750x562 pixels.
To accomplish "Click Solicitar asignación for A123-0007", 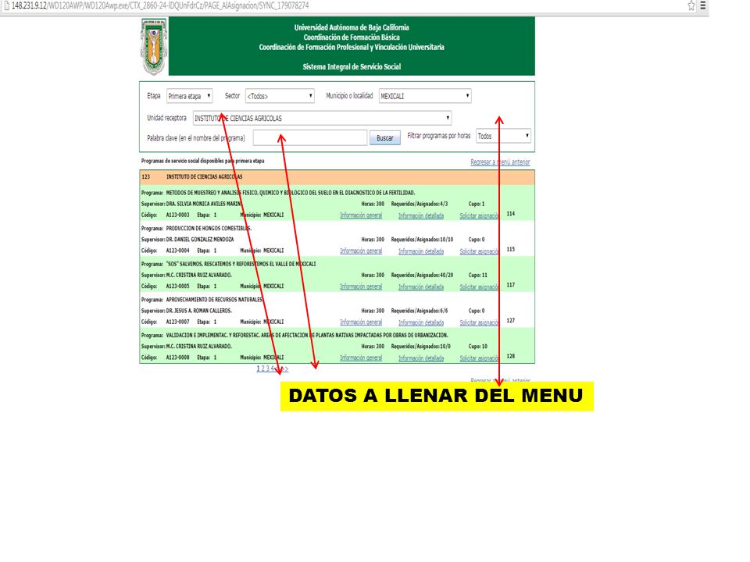I will coord(479,322).
